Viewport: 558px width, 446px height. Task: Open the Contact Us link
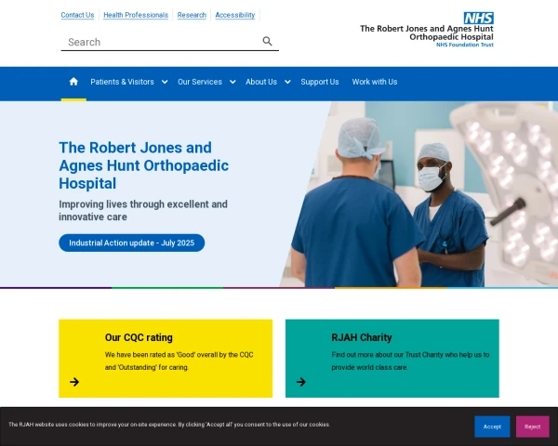click(x=77, y=15)
